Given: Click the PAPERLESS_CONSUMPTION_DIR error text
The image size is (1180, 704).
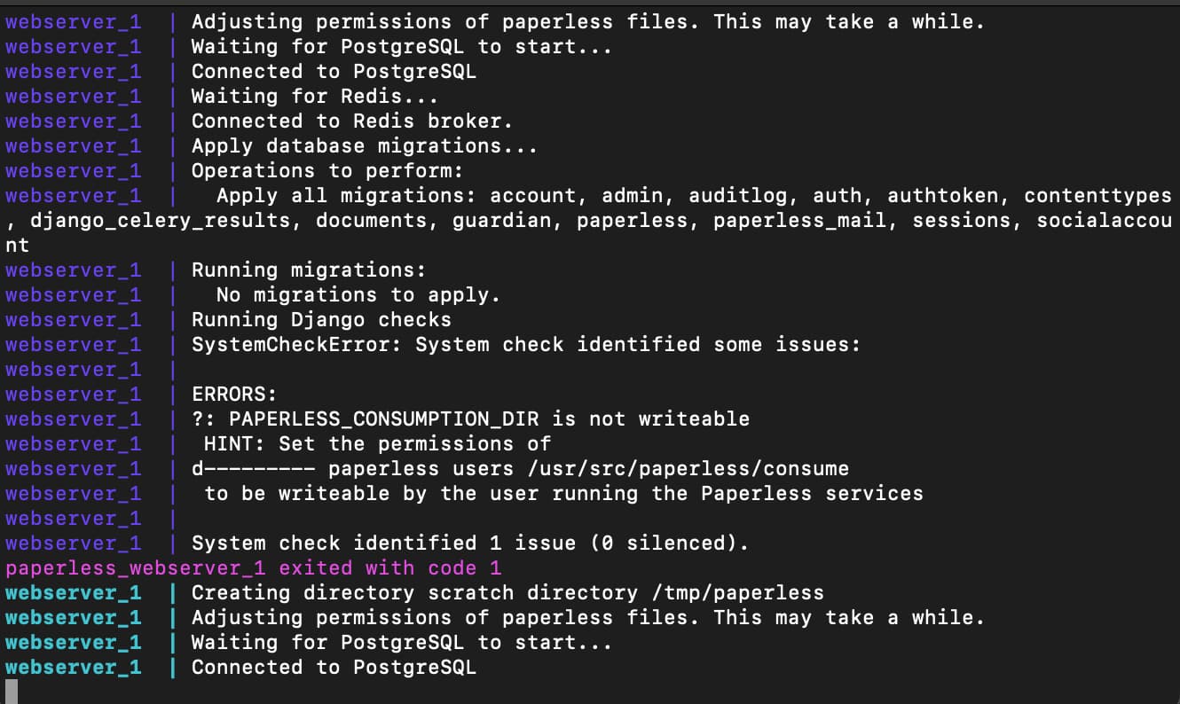Looking at the screenshot, I should point(470,418).
